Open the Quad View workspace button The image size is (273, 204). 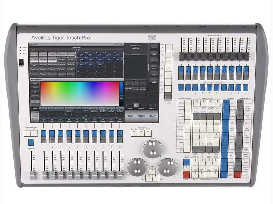point(128,84)
